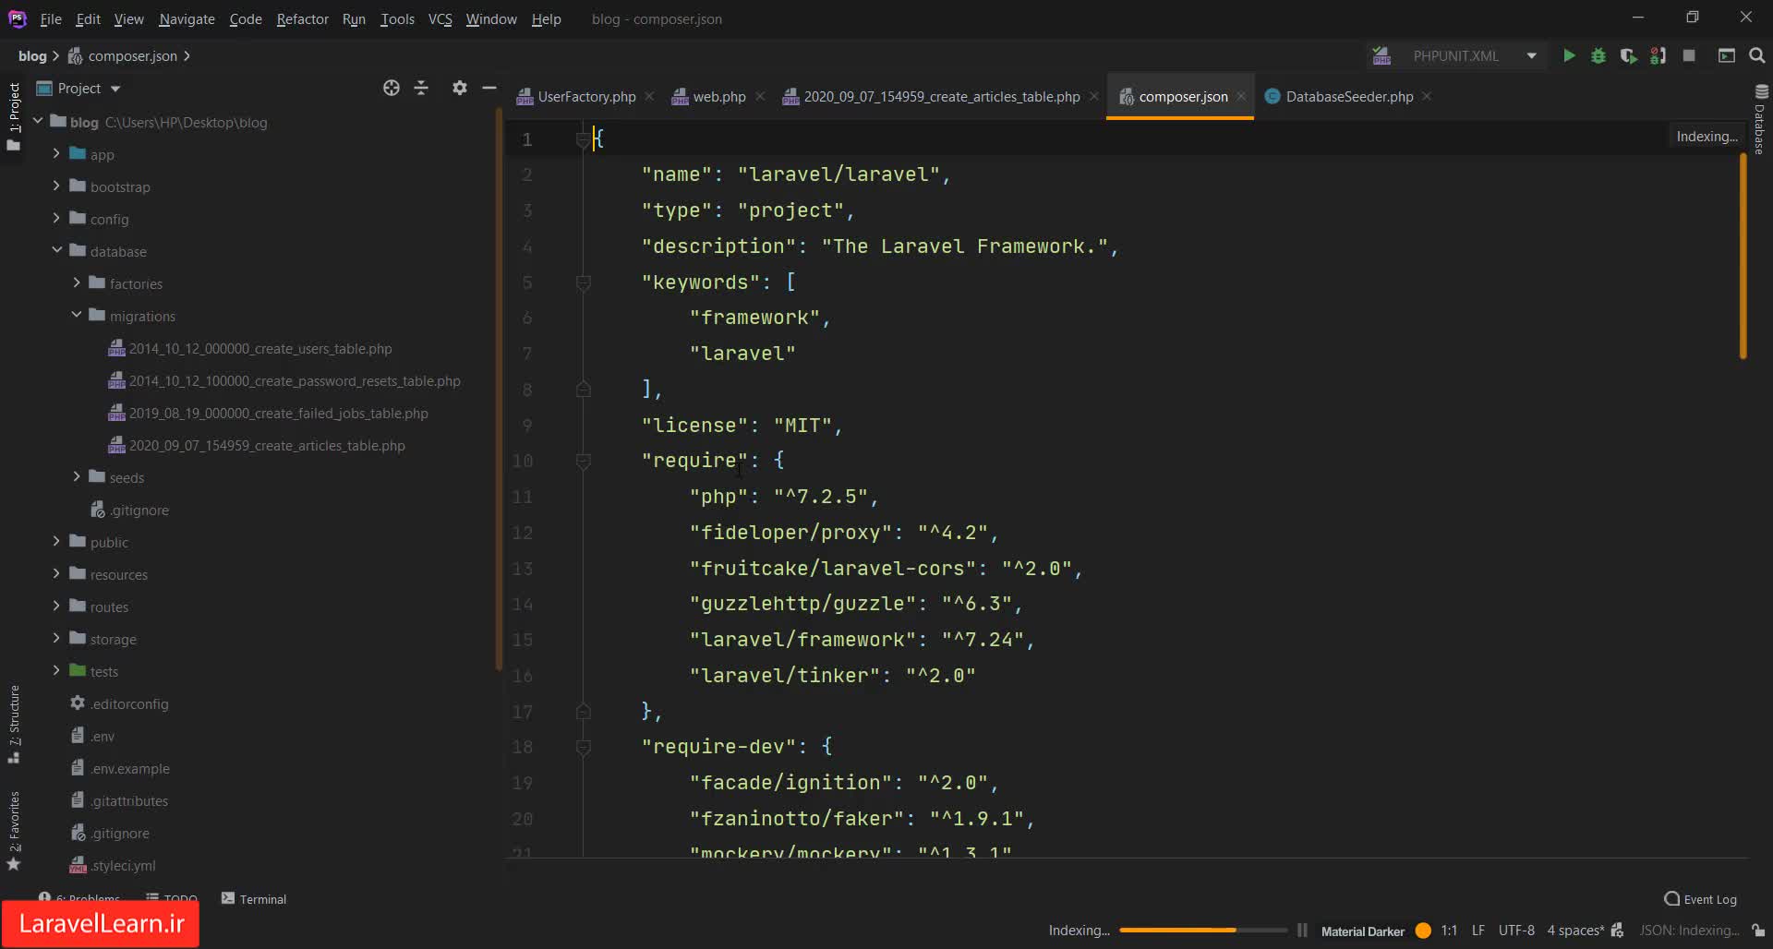Screen dimensions: 1773x949
Task: Click the green Run button
Action: click(1569, 56)
